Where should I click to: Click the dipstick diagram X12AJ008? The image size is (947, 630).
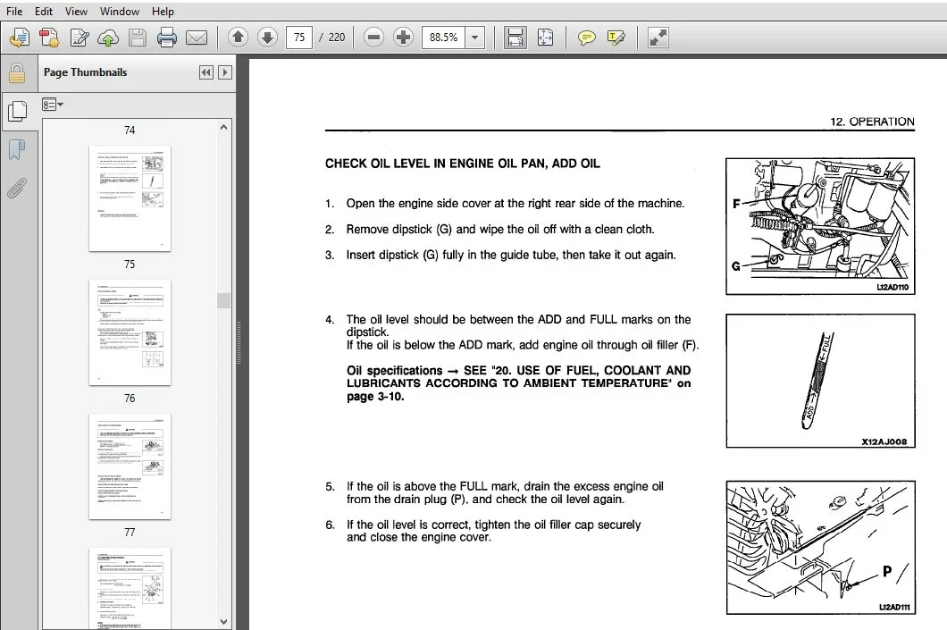[820, 382]
